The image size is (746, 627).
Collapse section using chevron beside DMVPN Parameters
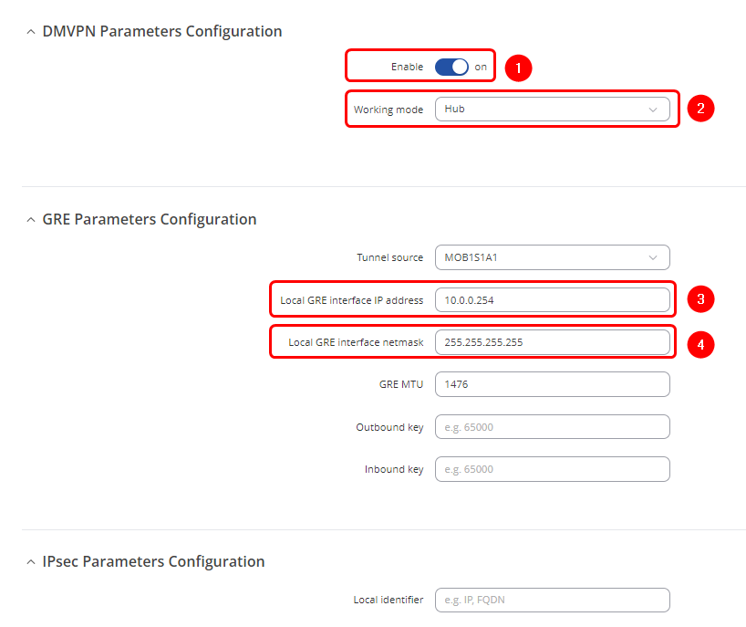[x=30, y=32]
